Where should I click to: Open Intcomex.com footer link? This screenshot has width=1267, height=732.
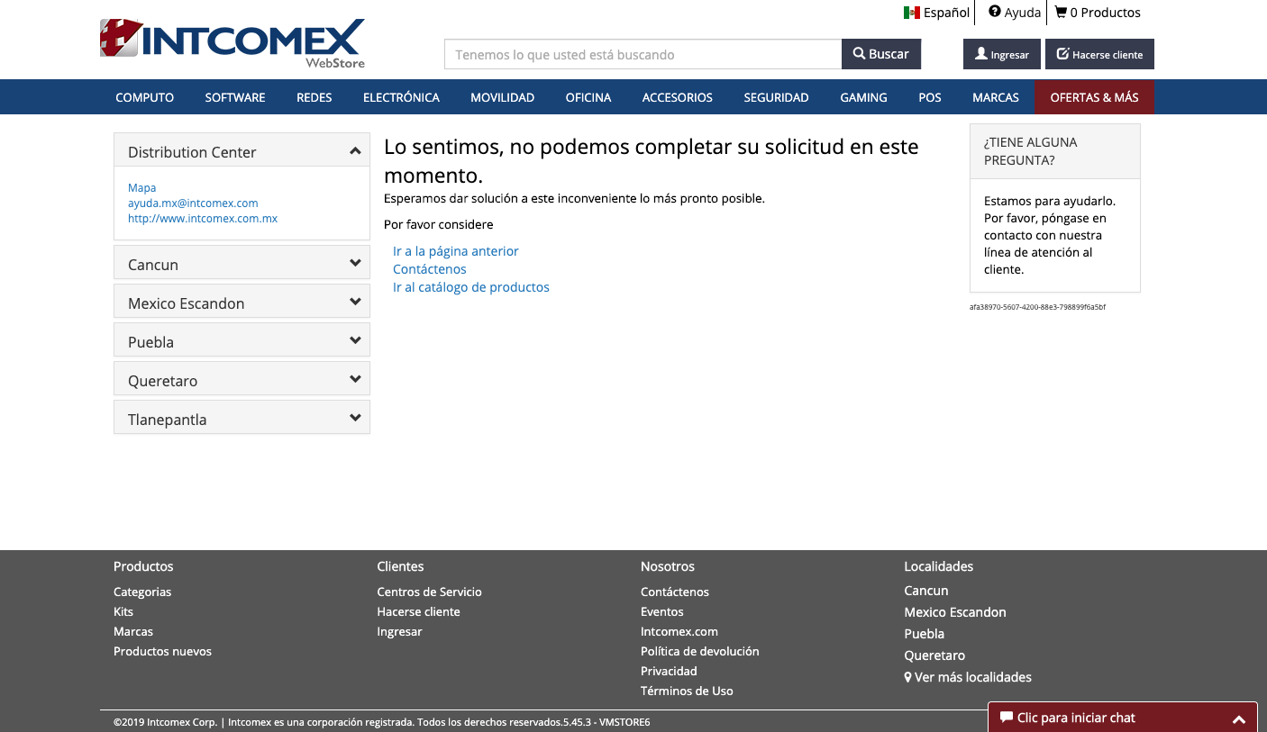click(x=679, y=631)
